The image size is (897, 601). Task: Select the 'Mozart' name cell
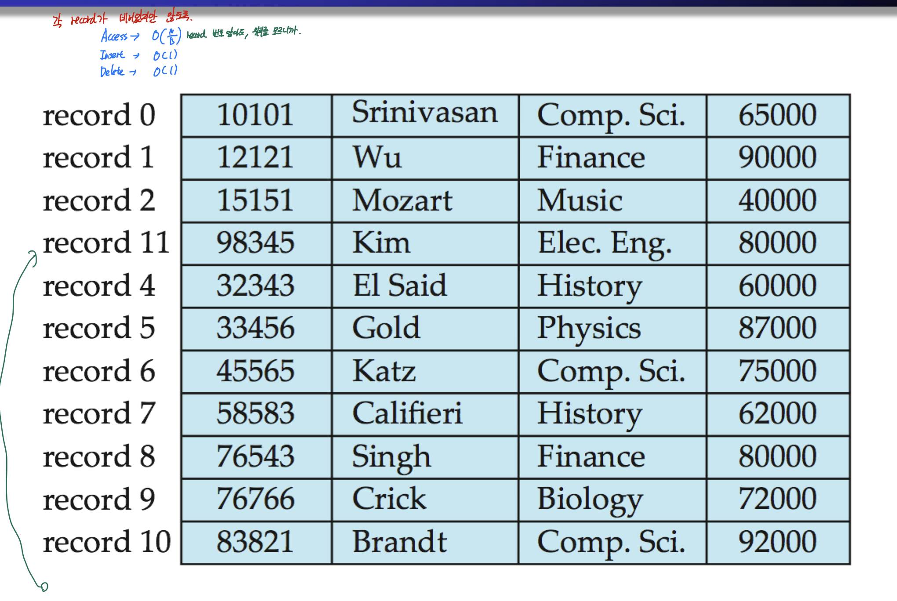coord(402,200)
